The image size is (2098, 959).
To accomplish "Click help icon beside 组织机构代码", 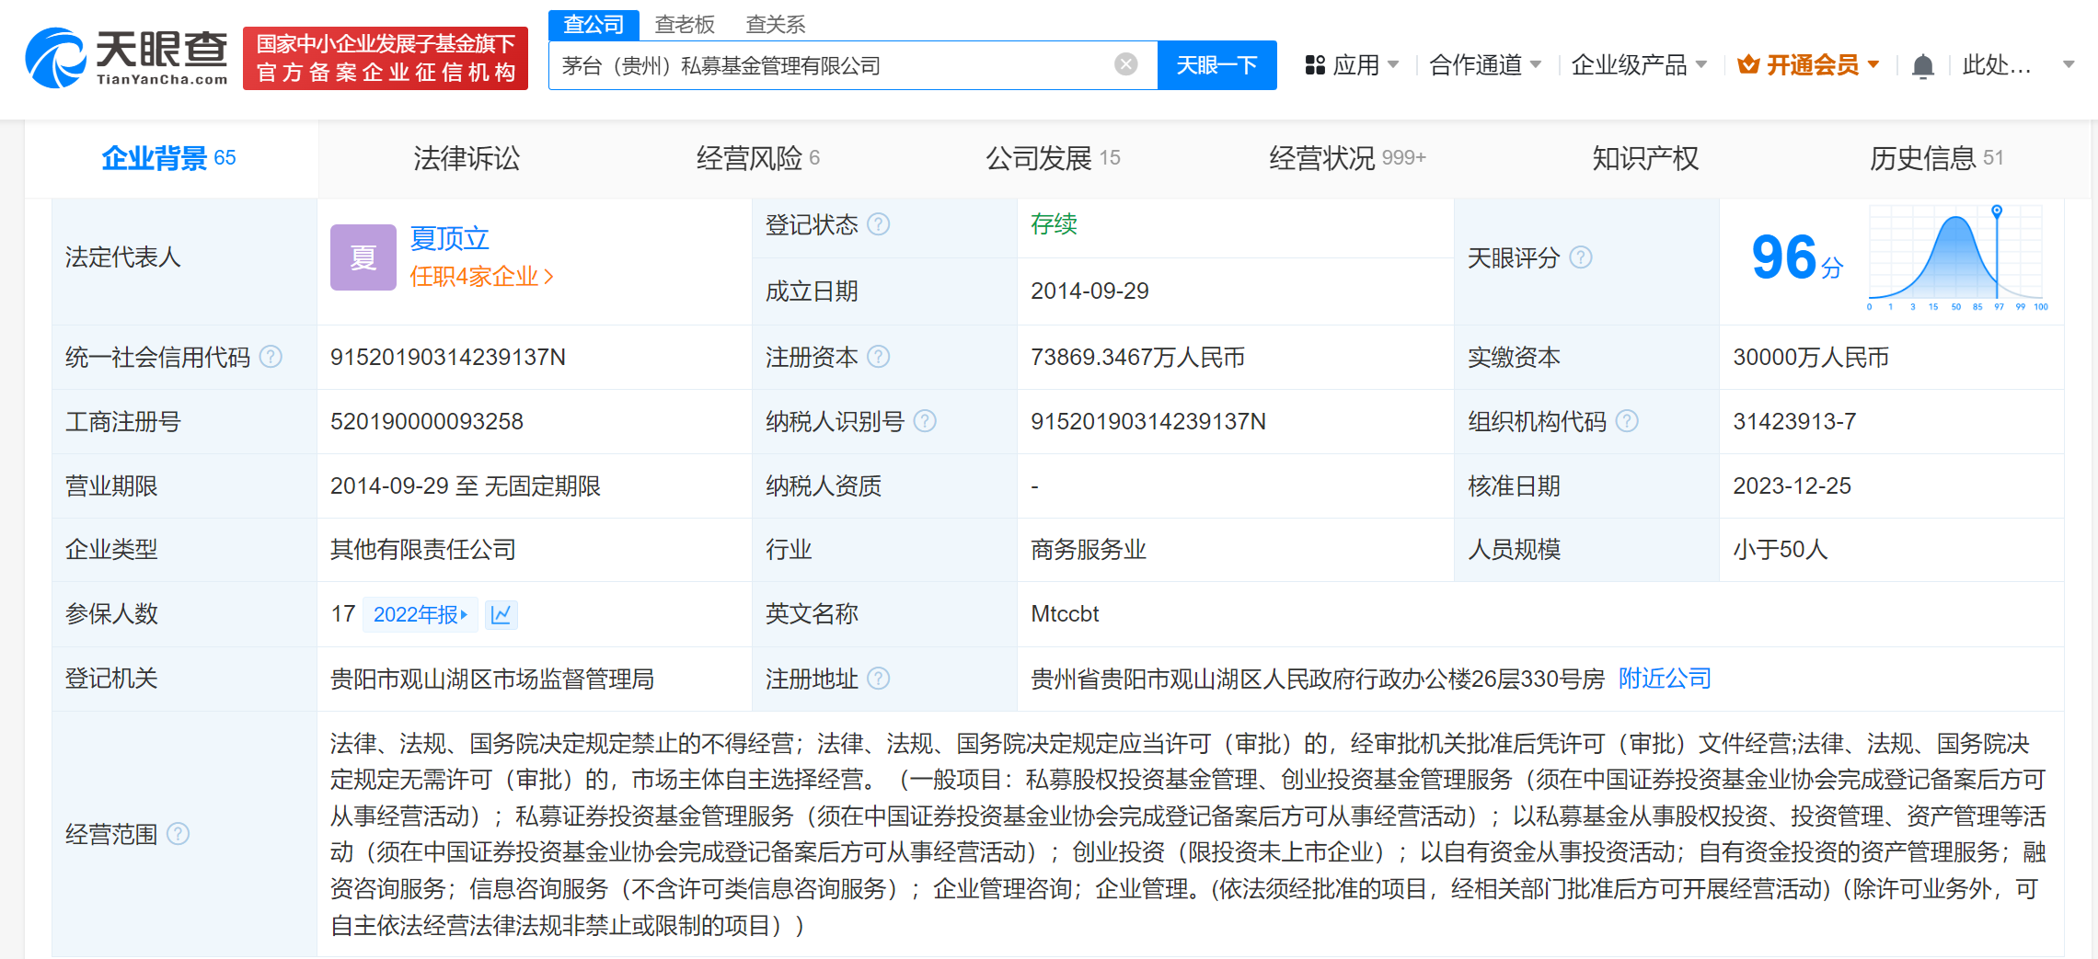I will point(1627,421).
